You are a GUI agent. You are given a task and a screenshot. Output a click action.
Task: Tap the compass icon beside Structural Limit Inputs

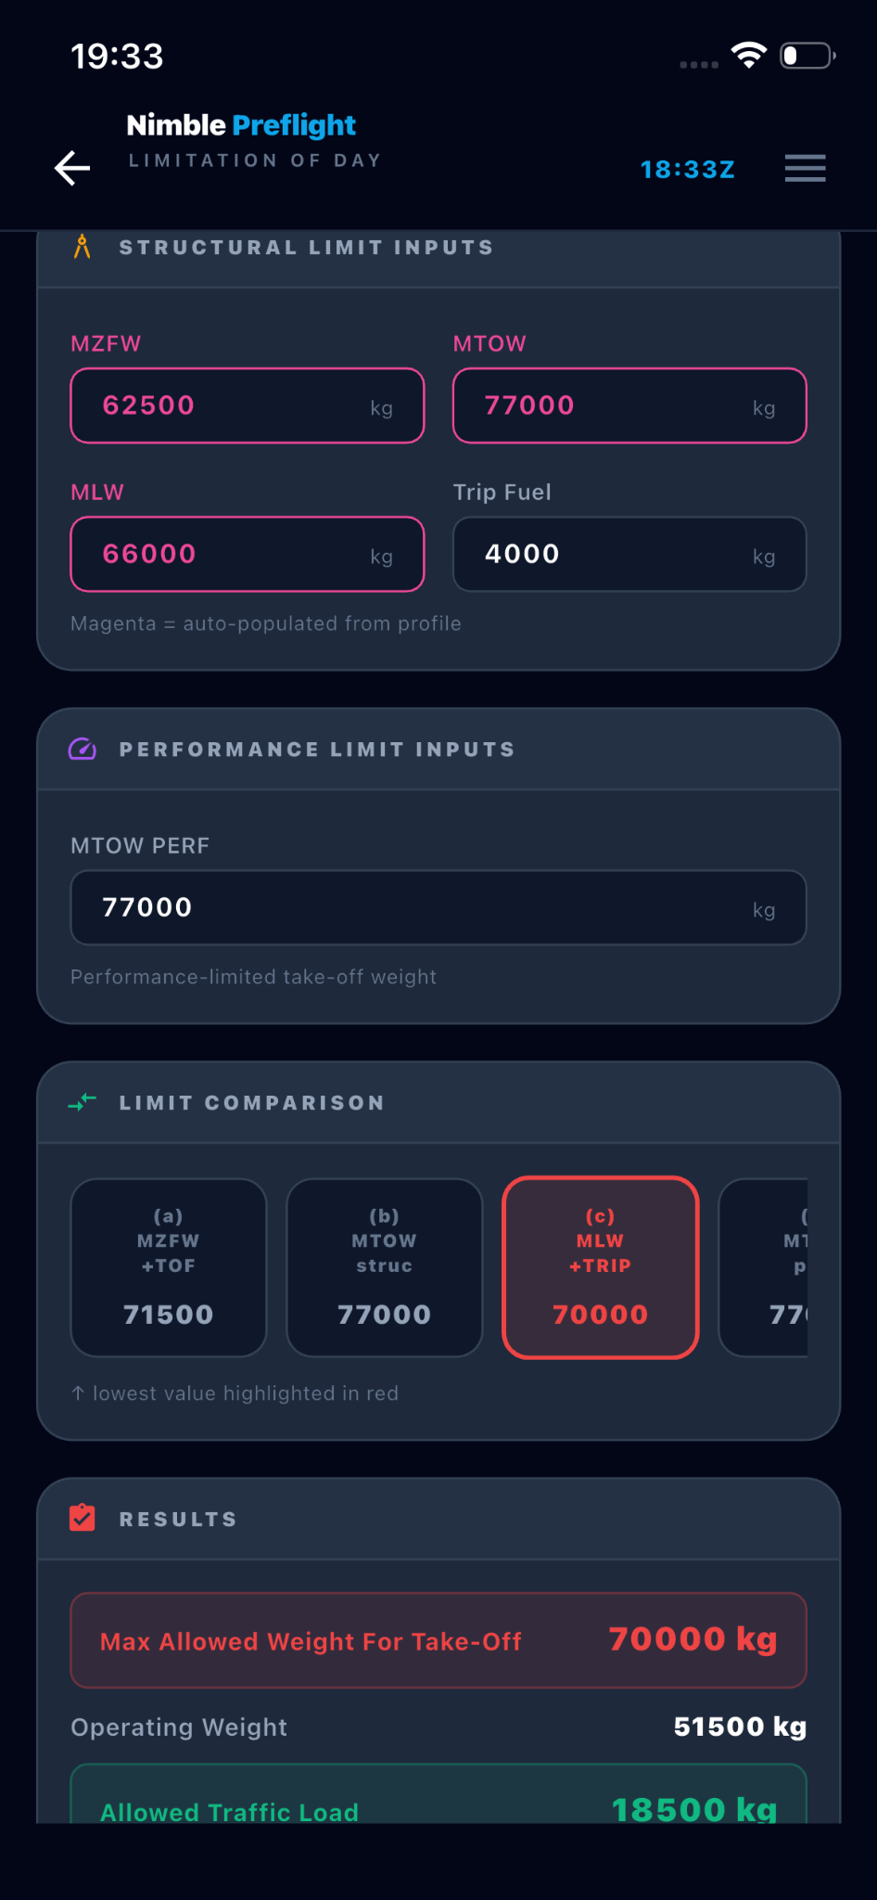point(83,247)
